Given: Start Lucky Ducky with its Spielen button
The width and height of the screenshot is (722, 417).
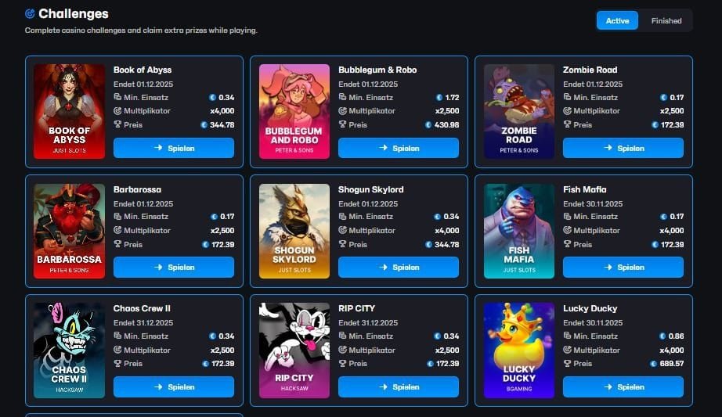Looking at the screenshot, I should (x=623, y=387).
